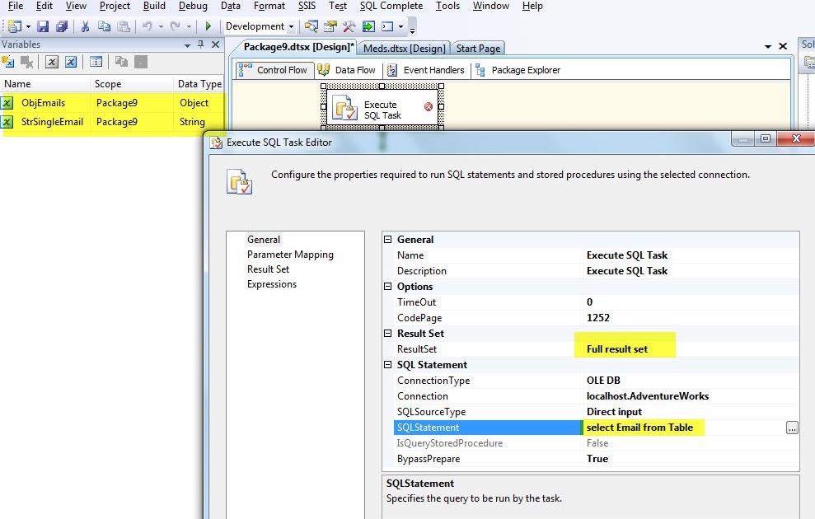
Task: Save all open packages
Action: (x=62, y=26)
